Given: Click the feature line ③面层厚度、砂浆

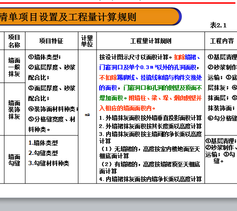Looking at the screenshot, I should 52,88.
